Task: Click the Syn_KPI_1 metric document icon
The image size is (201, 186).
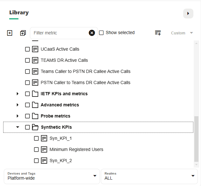Action: (44, 138)
